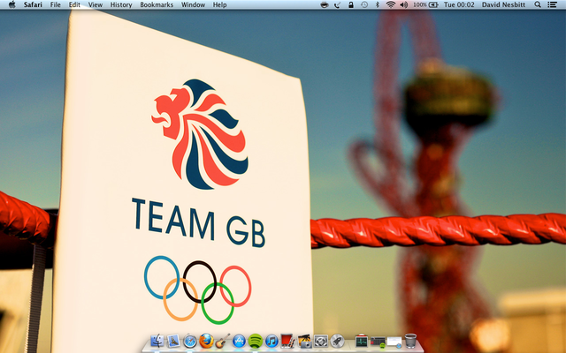Open the File menu

[x=55, y=4]
